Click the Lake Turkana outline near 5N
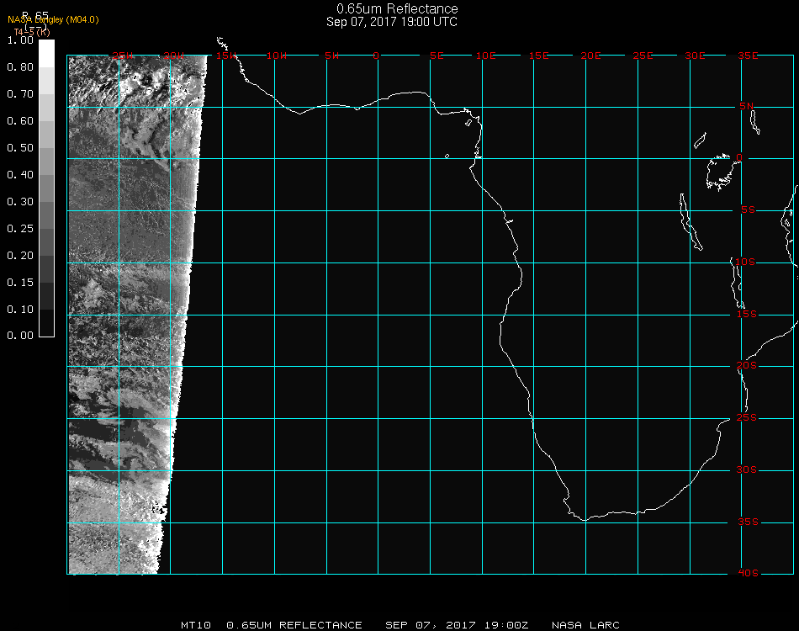Image resolution: width=799 pixels, height=631 pixels. coord(754,122)
